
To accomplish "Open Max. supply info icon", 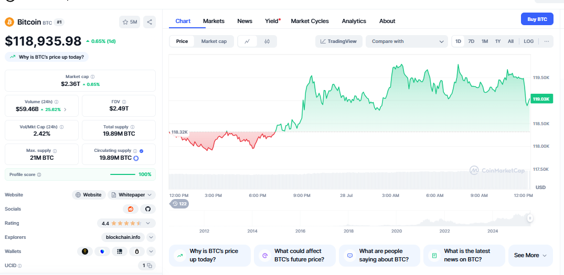I will (55, 151).
